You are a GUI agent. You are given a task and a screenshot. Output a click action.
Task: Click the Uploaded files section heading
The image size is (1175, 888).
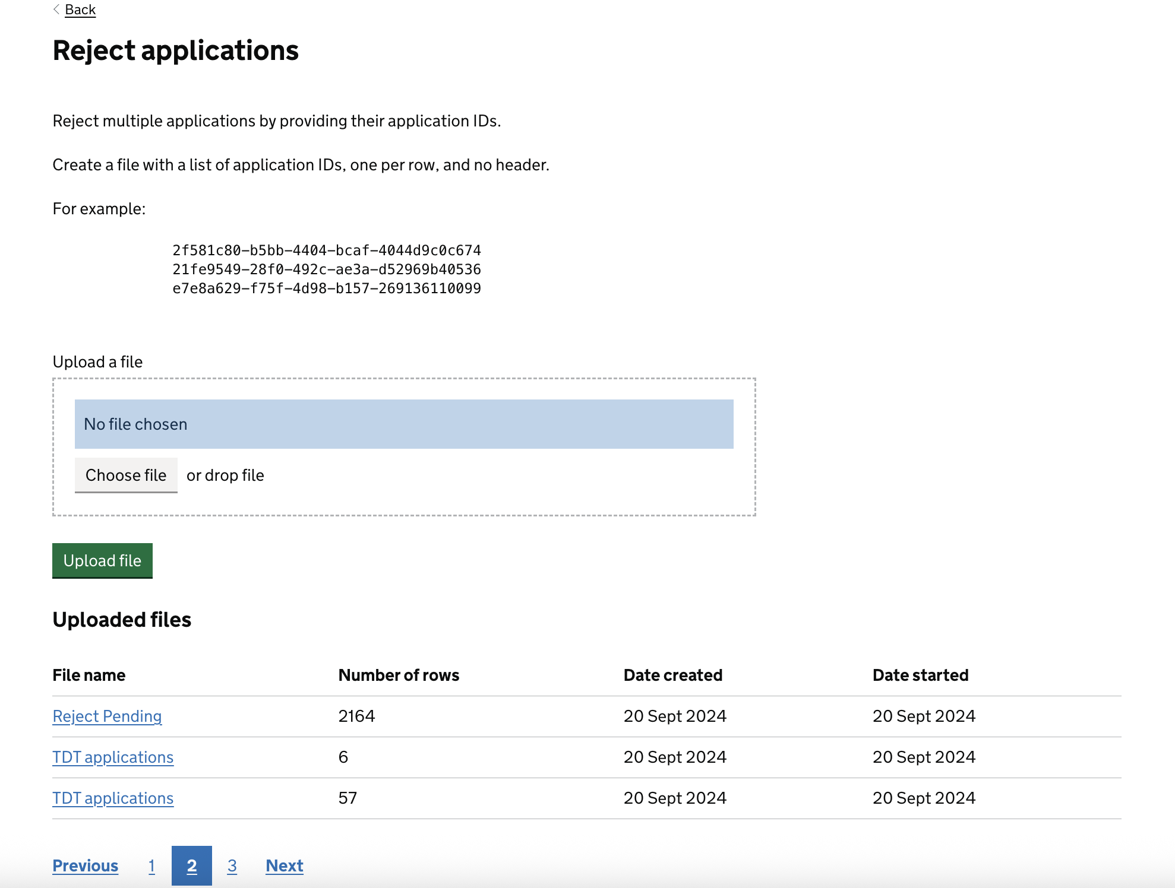122,619
